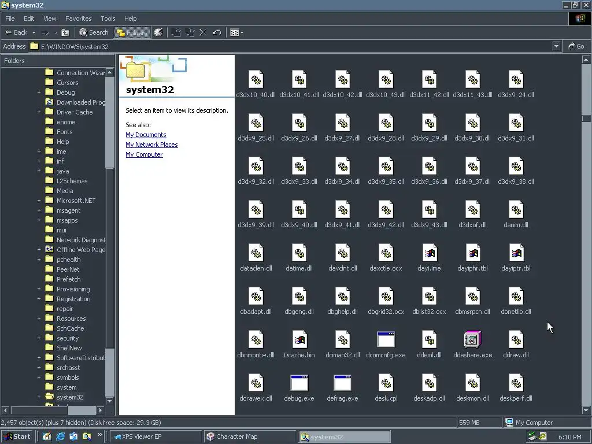Open the My Network Places link
Image resolution: width=592 pixels, height=444 pixels.
(x=151, y=145)
